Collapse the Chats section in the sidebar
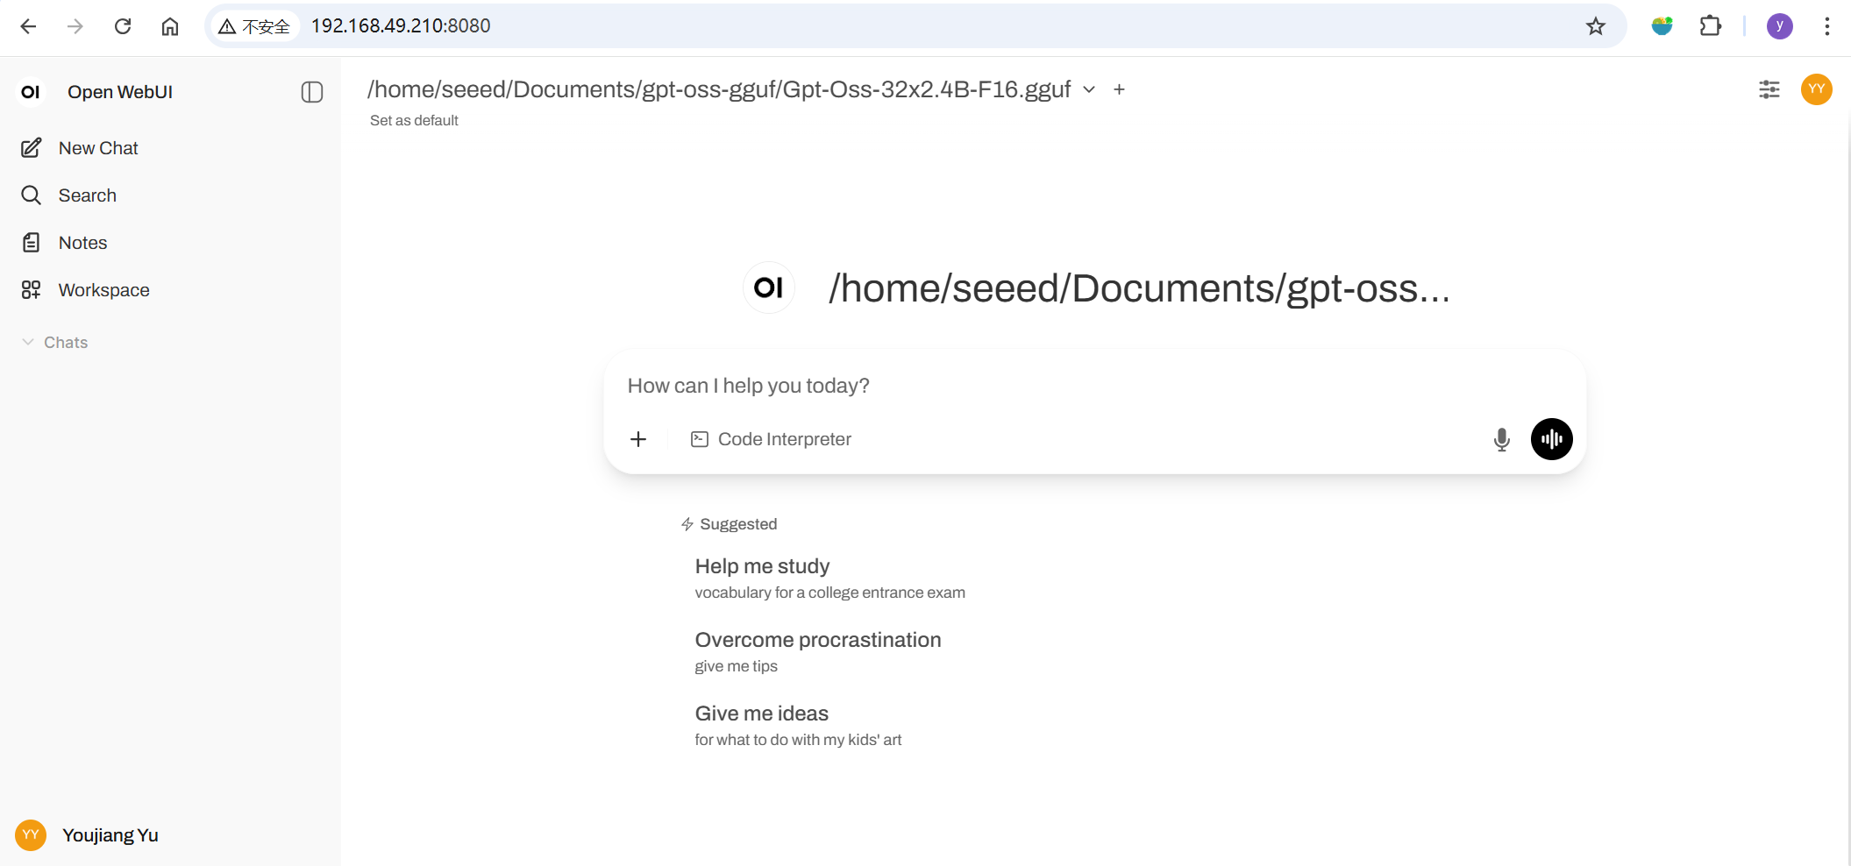The image size is (1851, 866). tap(54, 343)
